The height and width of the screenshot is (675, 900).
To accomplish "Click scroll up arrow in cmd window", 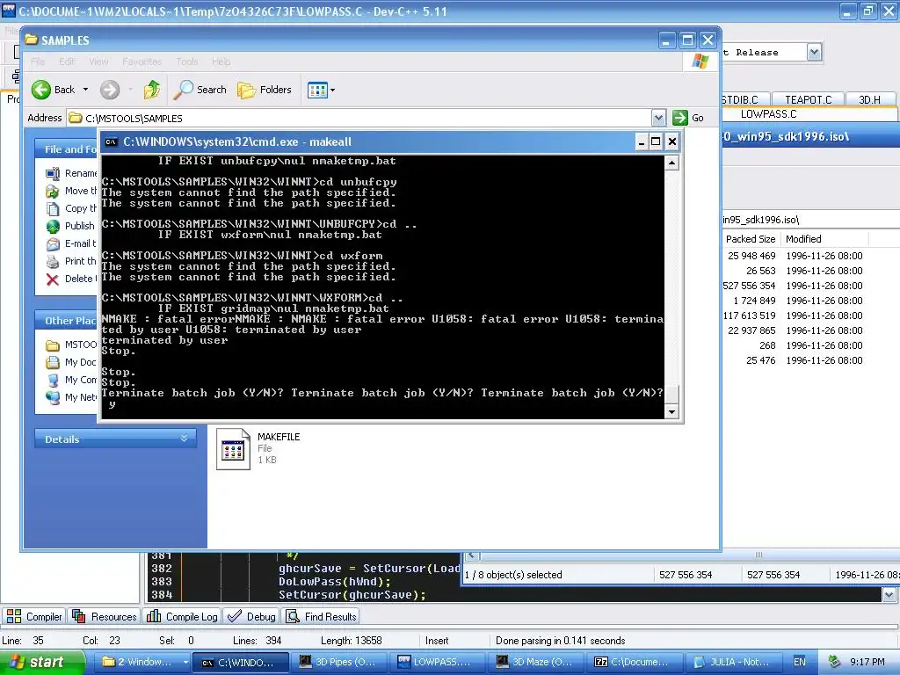I will click(x=671, y=163).
